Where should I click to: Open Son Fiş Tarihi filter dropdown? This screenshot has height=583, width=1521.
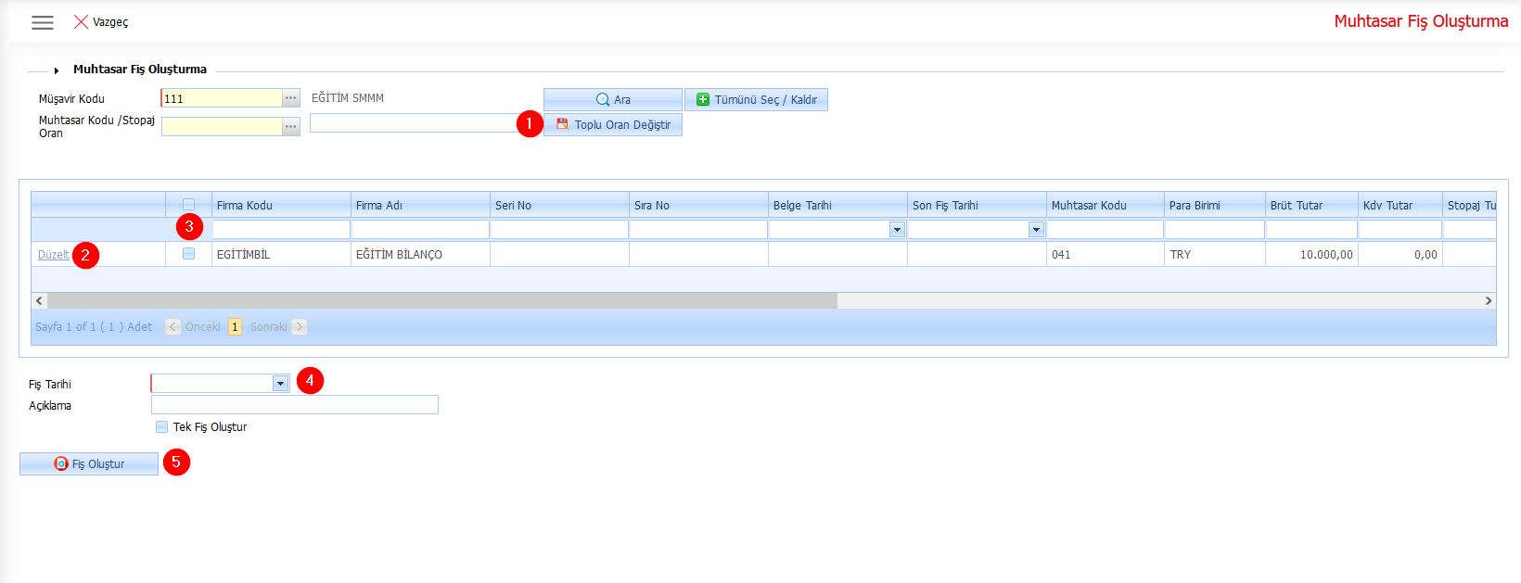pyautogui.click(x=1036, y=230)
